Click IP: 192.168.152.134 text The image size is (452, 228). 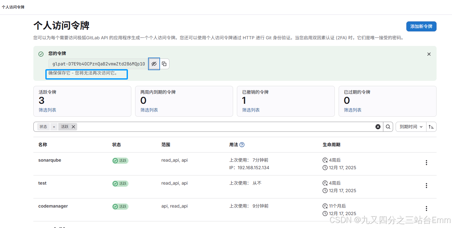click(249, 168)
